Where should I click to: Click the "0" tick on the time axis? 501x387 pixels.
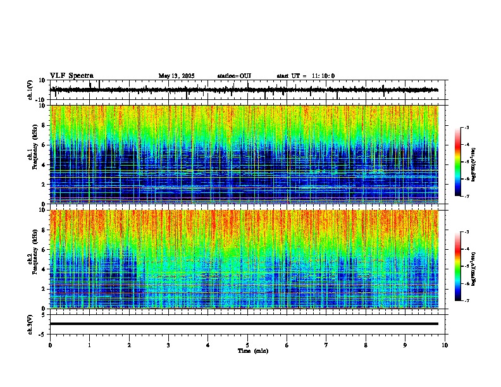tap(50, 345)
